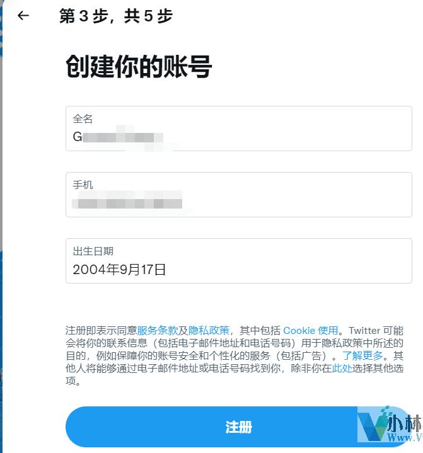Screen dimensions: 423x453
Task: Open the 隐私政策 privacy policy link
Action: pyautogui.click(x=209, y=330)
